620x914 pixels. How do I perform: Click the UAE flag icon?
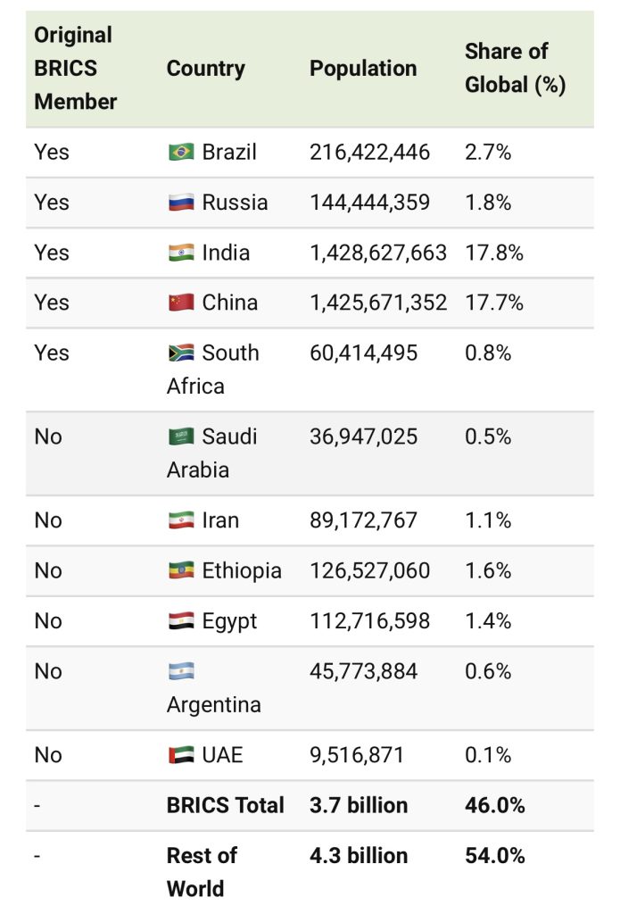(180, 755)
